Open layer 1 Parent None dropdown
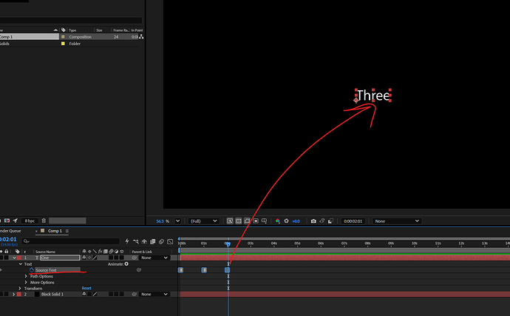The image size is (510, 316). point(154,258)
